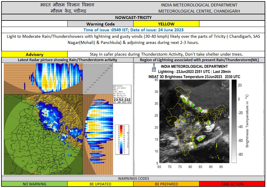267x188 pixels.
Task: Click METEOROLOGICAL CENTRE, CHANDIGARH header text
Action: pos(199,11)
